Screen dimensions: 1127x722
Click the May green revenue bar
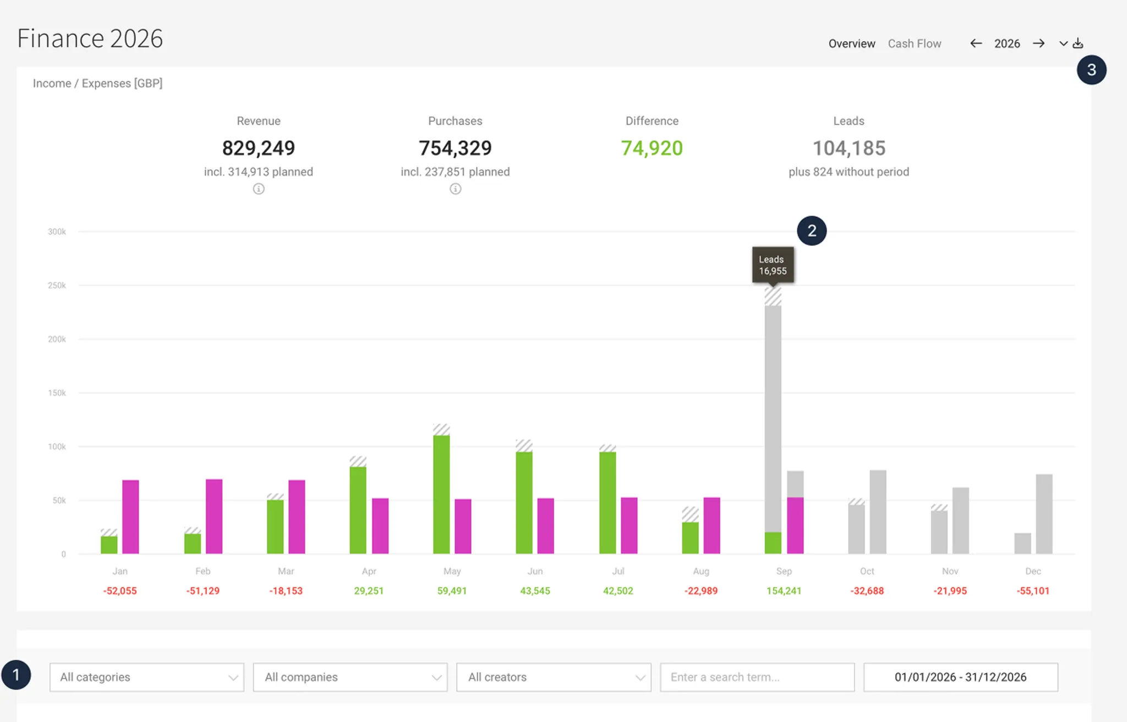441,494
